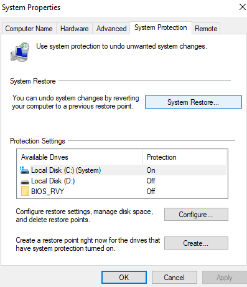This screenshot has width=247, height=287.
Task: Click the Apply button
Action: coord(225,278)
